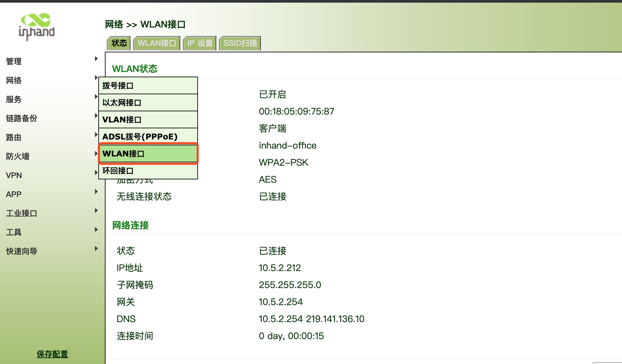This screenshot has height=364, width=622.
Task: Click the 保存配置 link
Action: (x=52, y=354)
